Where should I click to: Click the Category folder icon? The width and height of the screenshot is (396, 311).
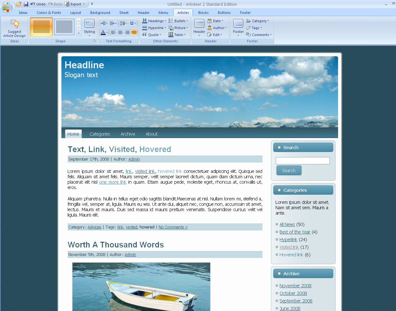tap(248, 21)
